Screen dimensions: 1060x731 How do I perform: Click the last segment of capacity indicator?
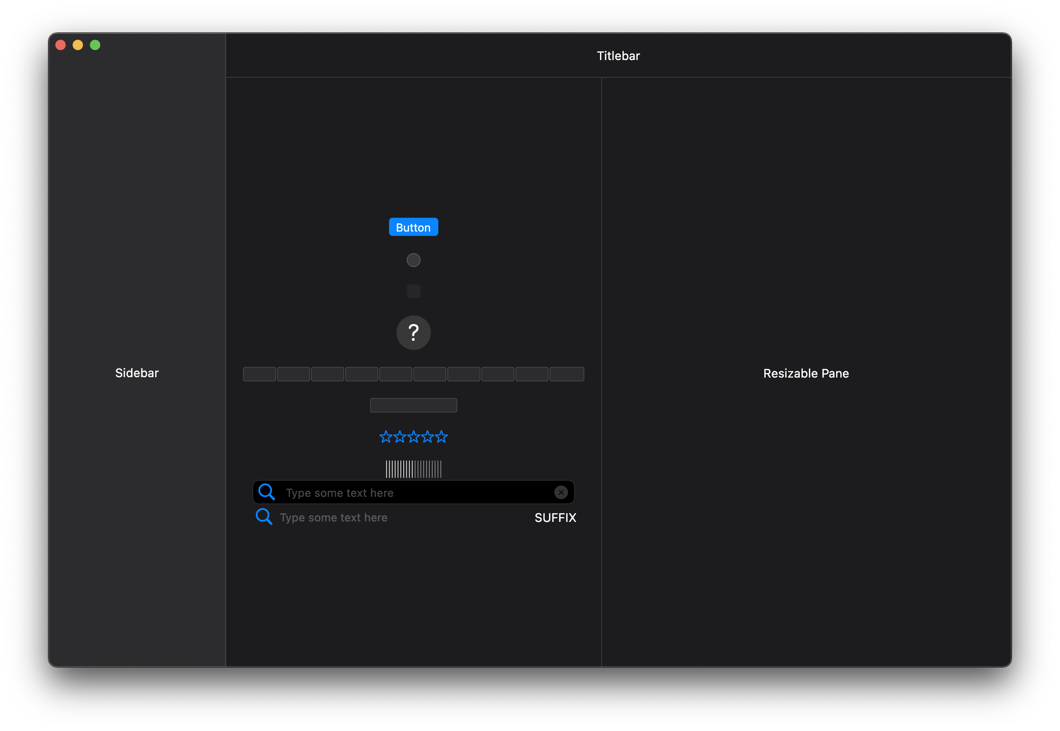566,374
